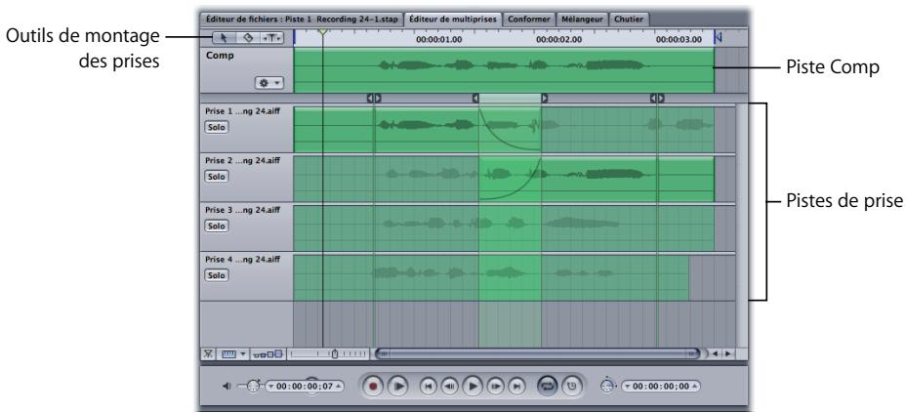Viewport: 906px width, 413px height.
Task: Increase playhead timecode with its up arrow
Action: tap(339, 386)
